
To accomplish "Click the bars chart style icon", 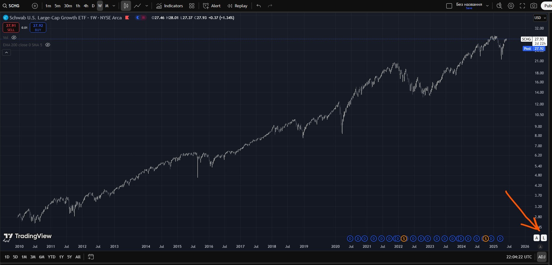I will pos(126,6).
